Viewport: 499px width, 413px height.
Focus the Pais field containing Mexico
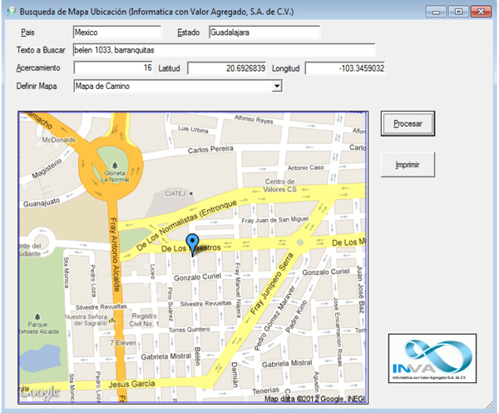(120, 32)
